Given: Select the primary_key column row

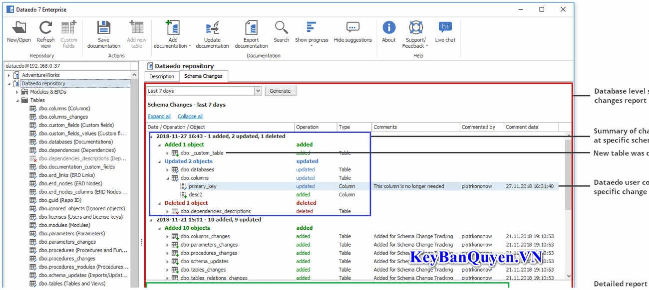Looking at the screenshot, I should pyautogui.click(x=355, y=186).
